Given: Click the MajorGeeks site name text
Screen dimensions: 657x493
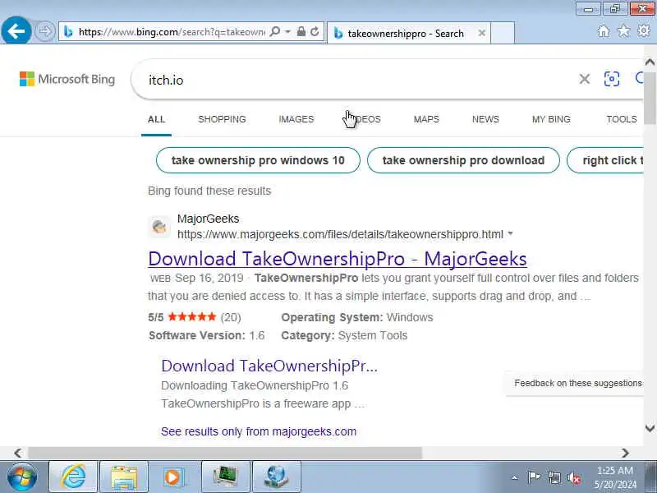Looking at the screenshot, I should click(x=209, y=219).
